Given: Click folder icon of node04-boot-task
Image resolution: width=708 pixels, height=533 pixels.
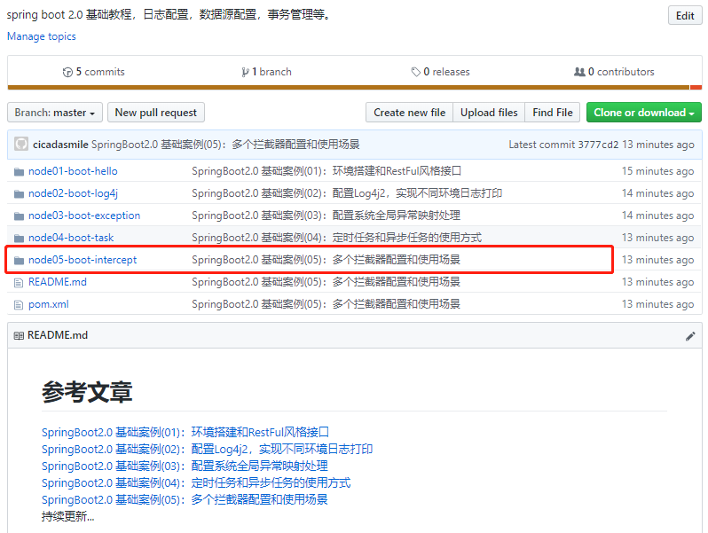Looking at the screenshot, I should [19, 238].
